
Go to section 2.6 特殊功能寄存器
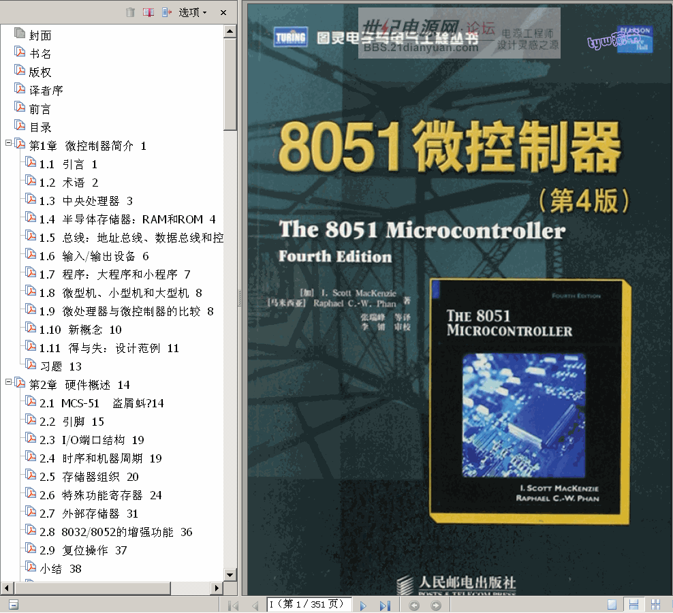point(100,495)
